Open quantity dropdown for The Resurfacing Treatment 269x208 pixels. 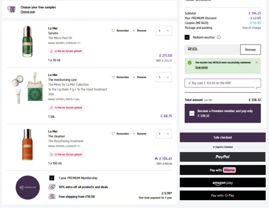[x=163, y=134]
